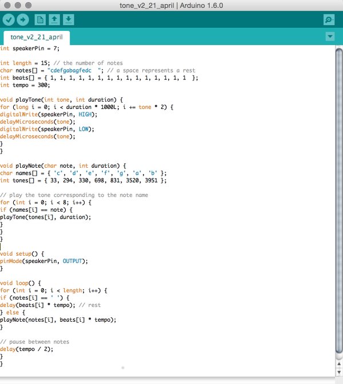Maximize the Arduino window
Image resolution: width=343 pixels, height=384 pixels.
pos(29,5)
